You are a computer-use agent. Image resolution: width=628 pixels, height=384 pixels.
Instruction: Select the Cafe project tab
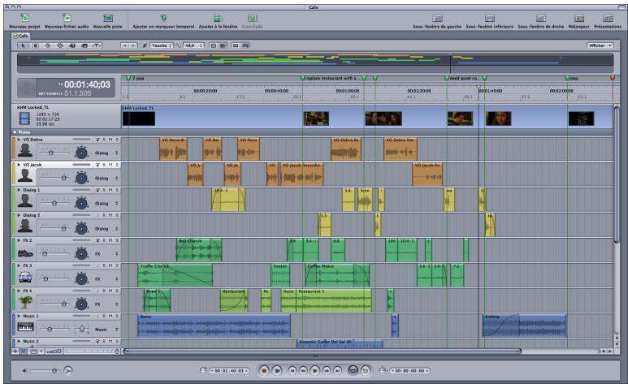point(21,36)
